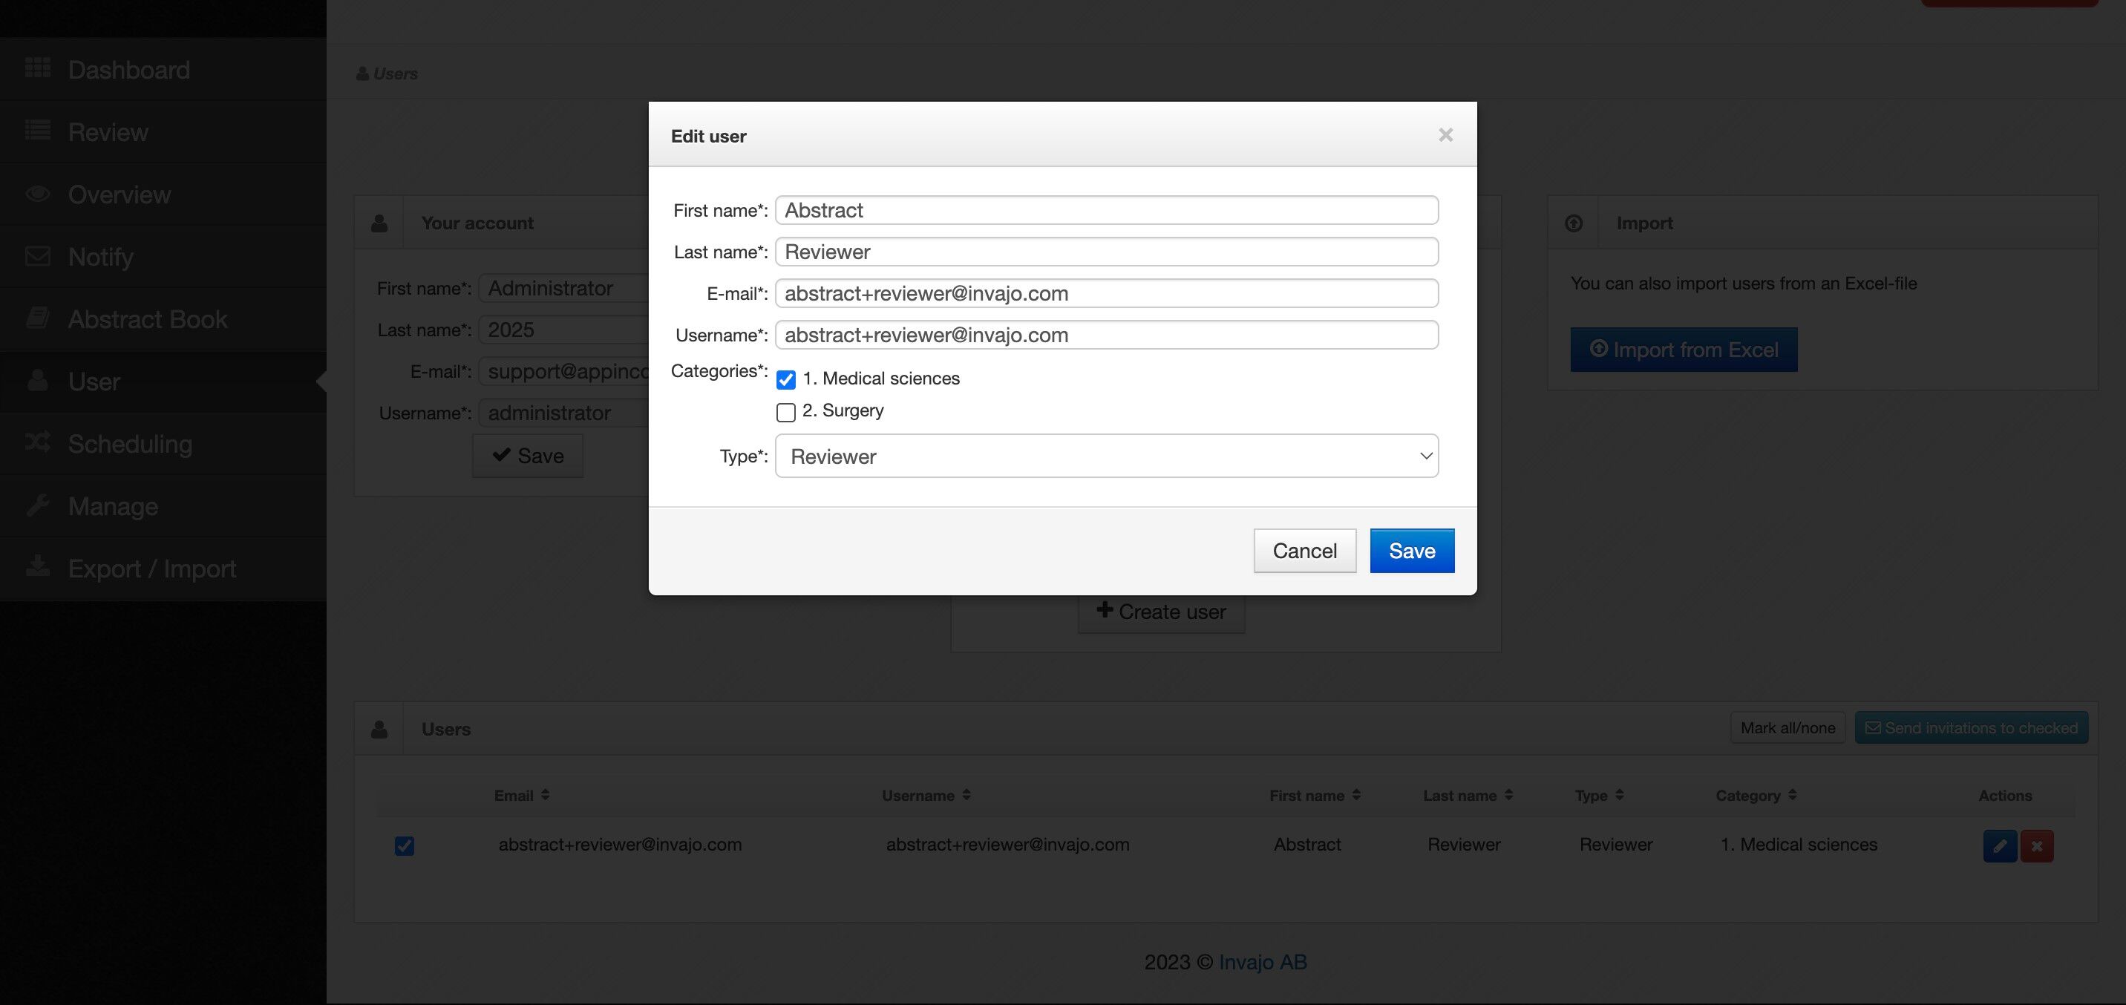
Task: Sort users by Category column arrows
Action: coord(1792,795)
